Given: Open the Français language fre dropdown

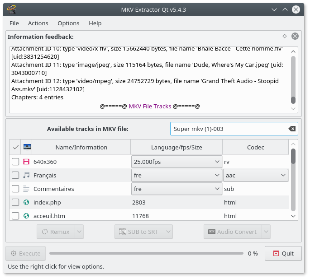Looking at the screenshot, I should point(176,175).
